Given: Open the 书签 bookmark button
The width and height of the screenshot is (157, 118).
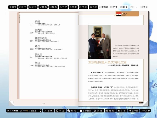Looking at the screenshot, I should 60,111.
